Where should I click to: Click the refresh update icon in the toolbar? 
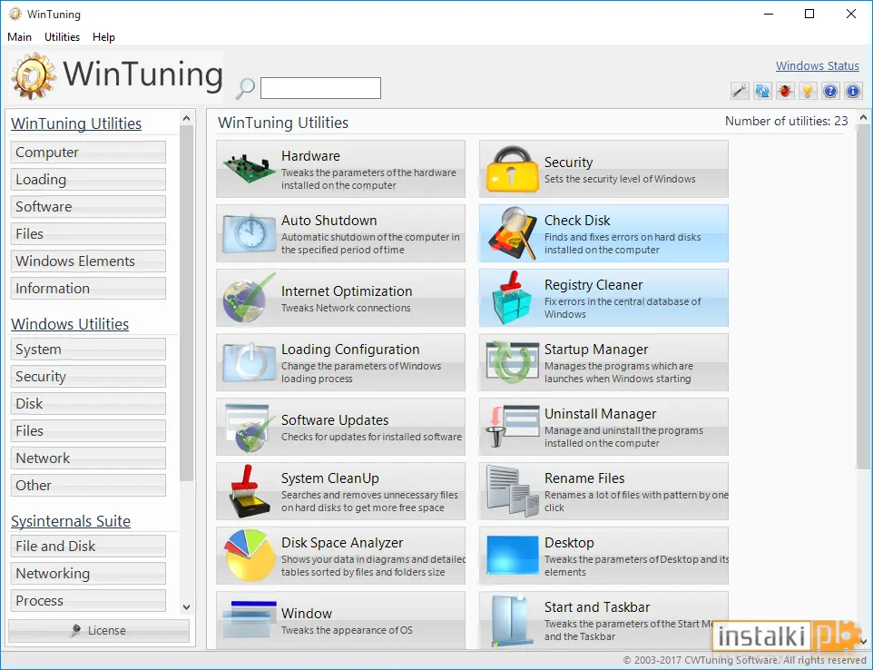click(762, 91)
